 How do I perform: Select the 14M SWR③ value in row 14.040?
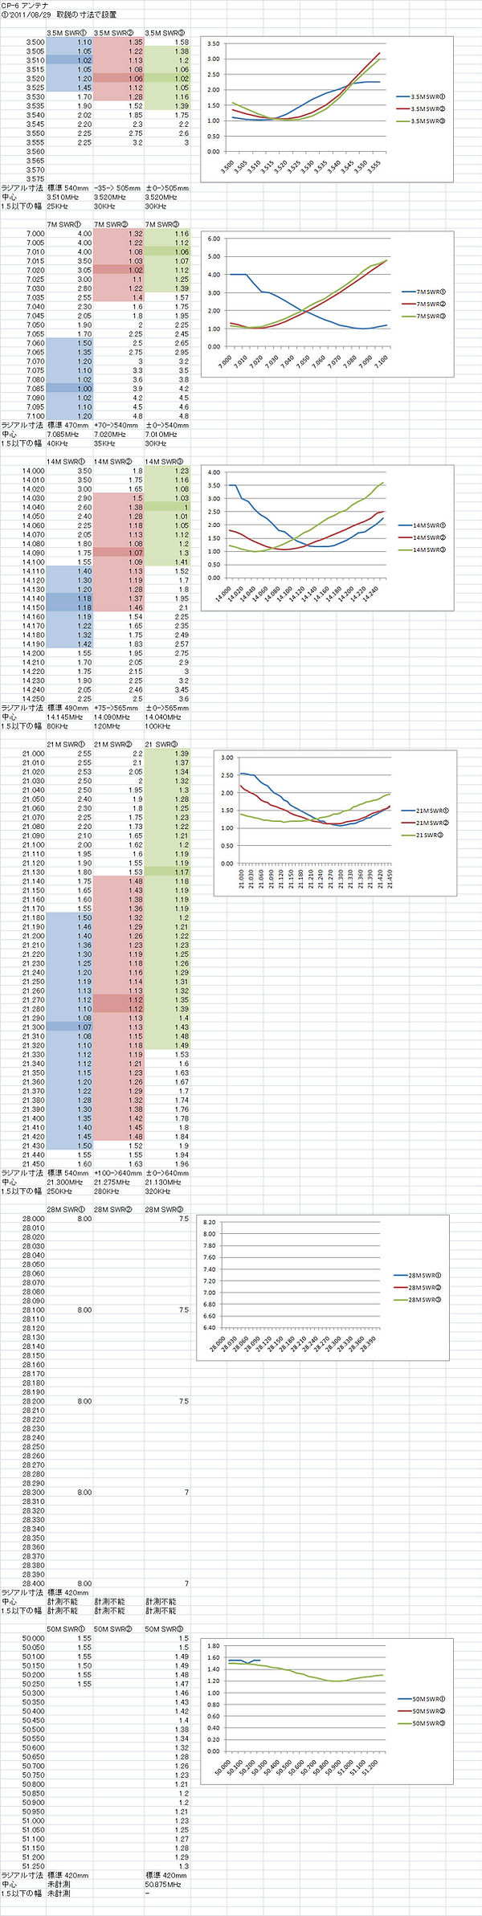point(186,507)
